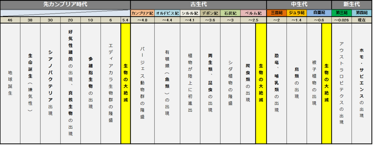Viewport: 373px width, 145px height.
Task: Select yellow 生物の大絶滅 cell under 白亜紀
Action: [326, 83]
